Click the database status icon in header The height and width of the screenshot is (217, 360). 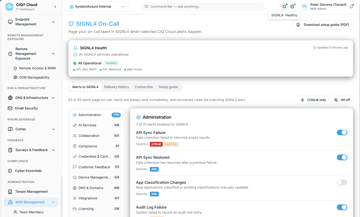coord(292,7)
